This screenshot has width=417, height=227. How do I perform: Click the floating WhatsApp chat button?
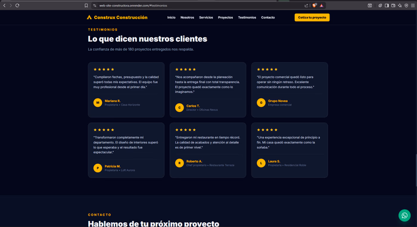pos(404,215)
